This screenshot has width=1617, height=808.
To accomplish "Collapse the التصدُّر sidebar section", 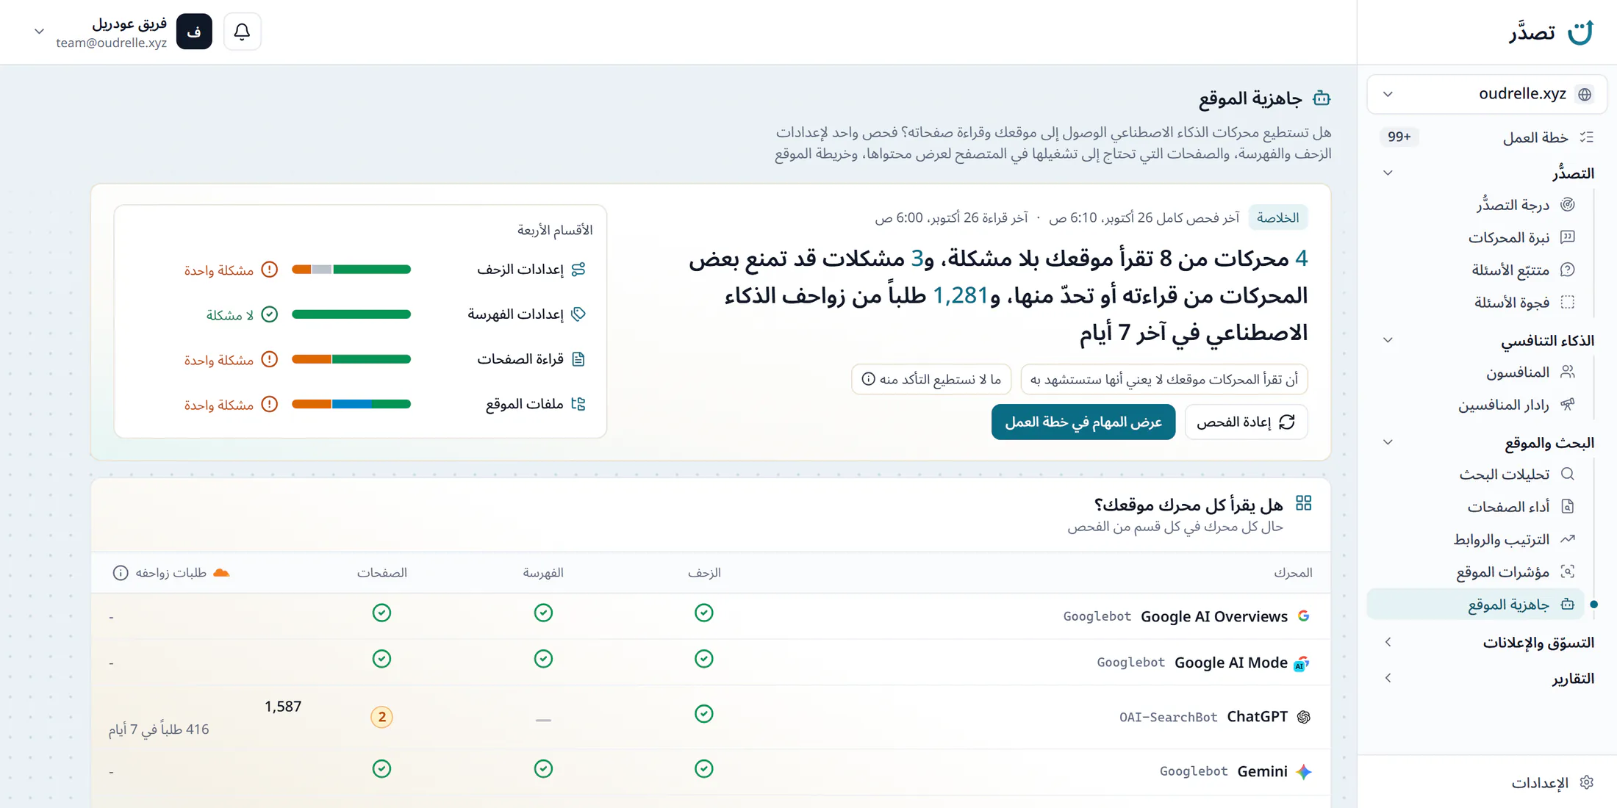I will tap(1388, 173).
